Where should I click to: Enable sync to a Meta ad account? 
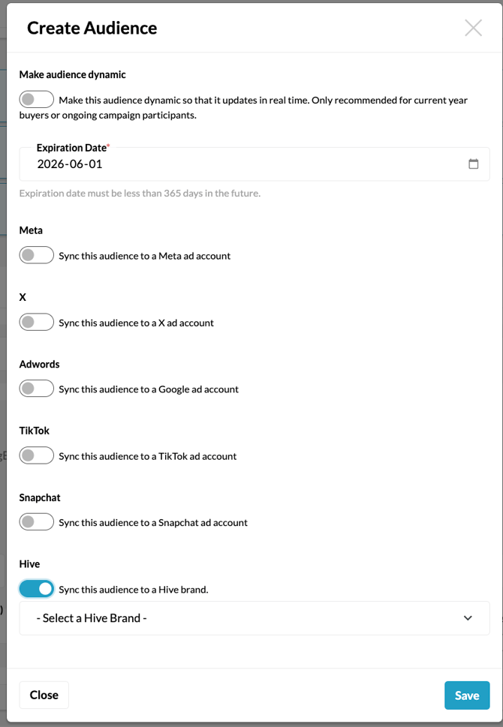pyautogui.click(x=36, y=255)
